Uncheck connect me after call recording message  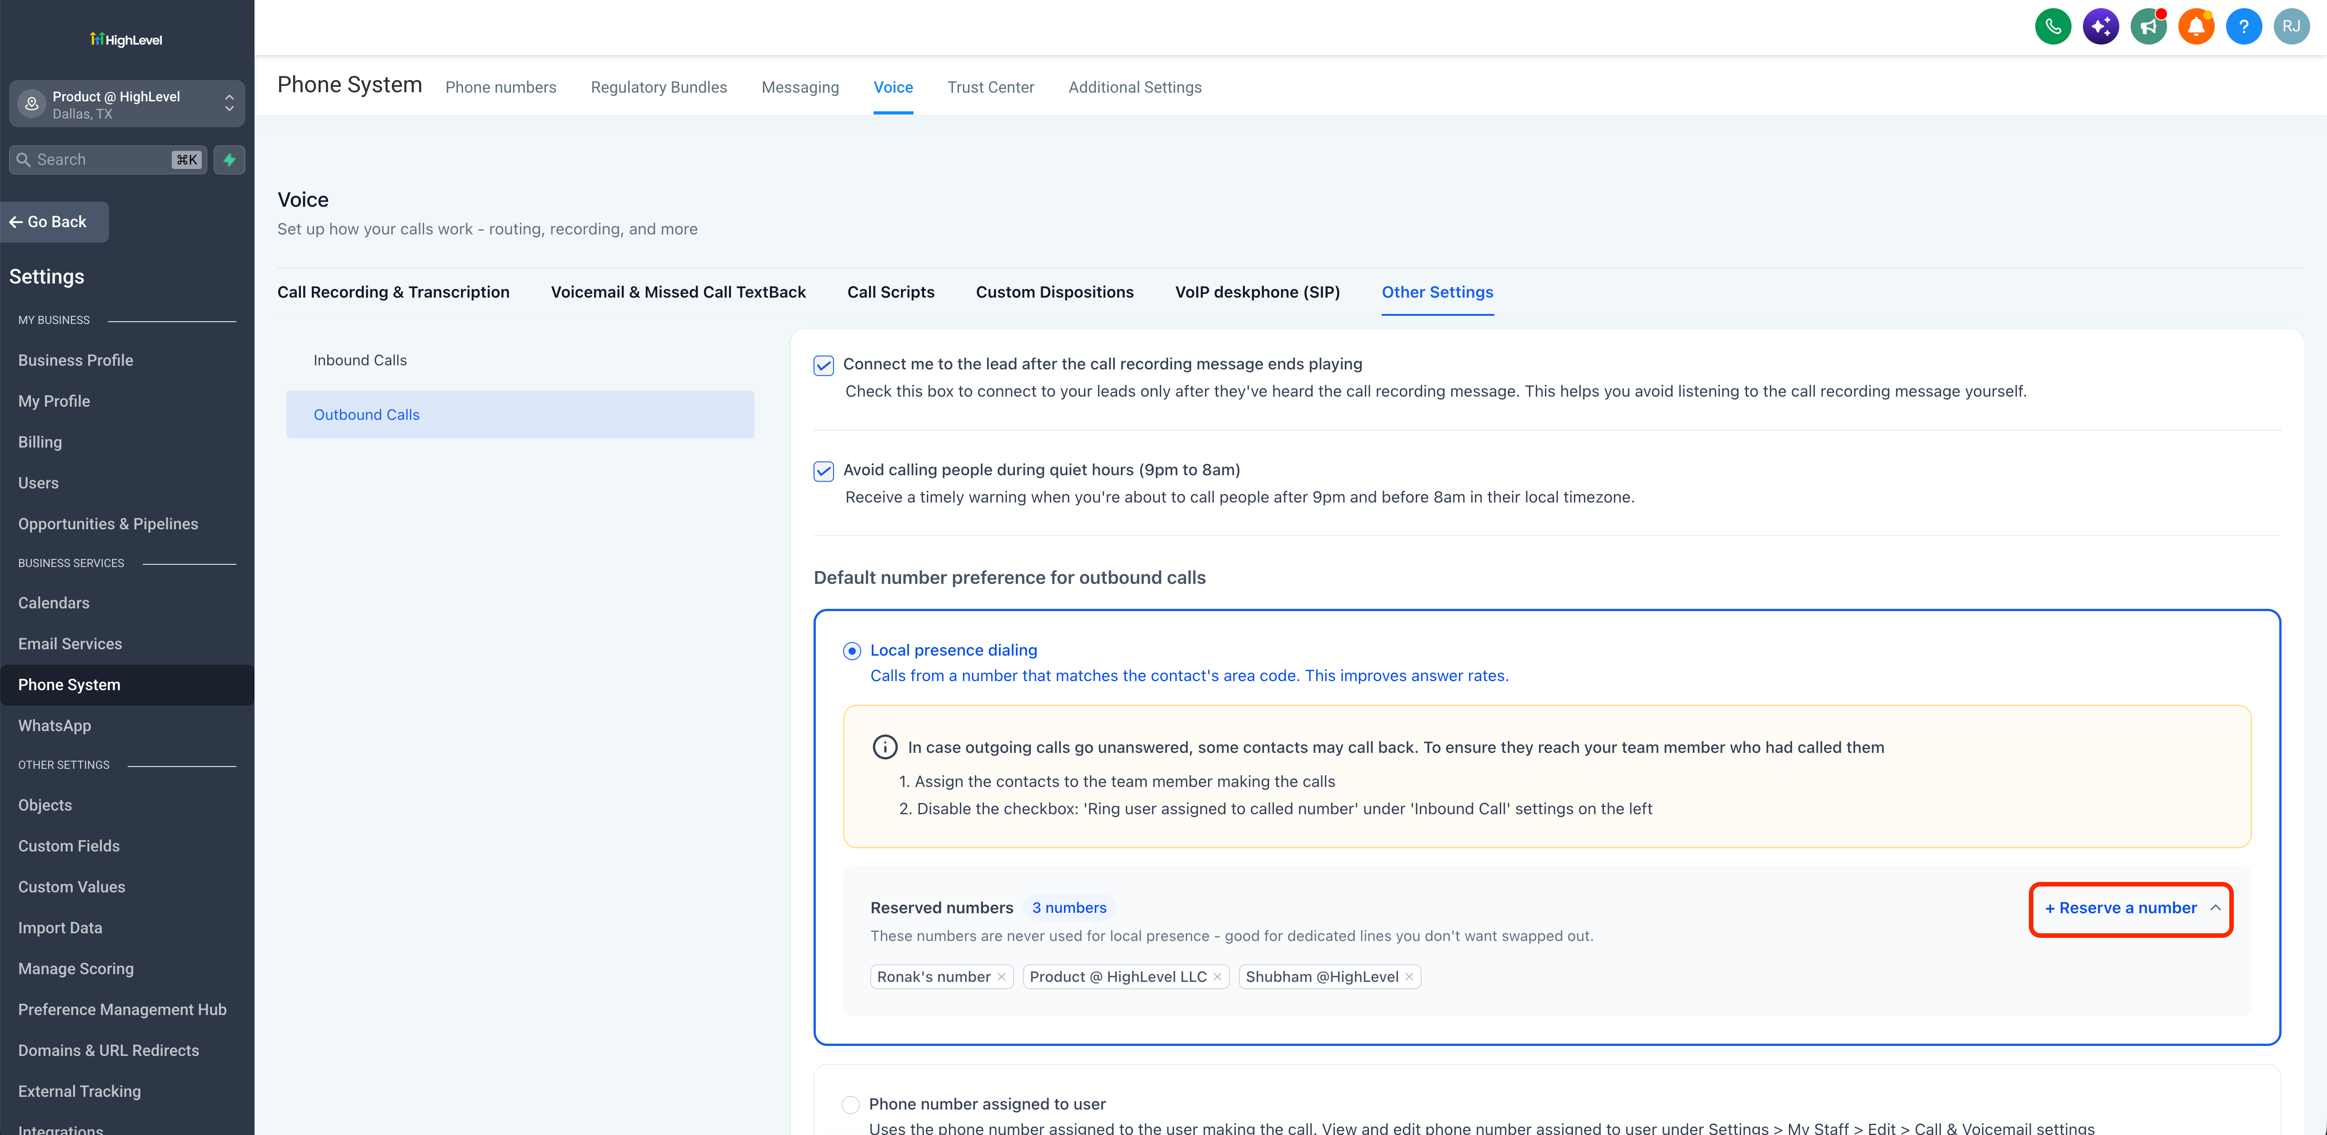tap(824, 365)
